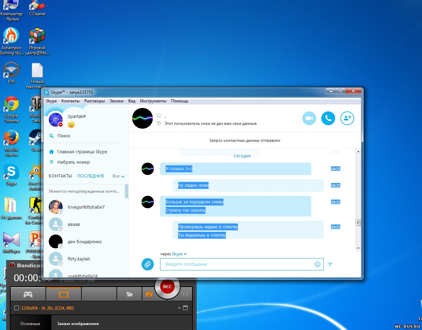Open Главная страница Skype link
422x330 pixels.
(82, 152)
